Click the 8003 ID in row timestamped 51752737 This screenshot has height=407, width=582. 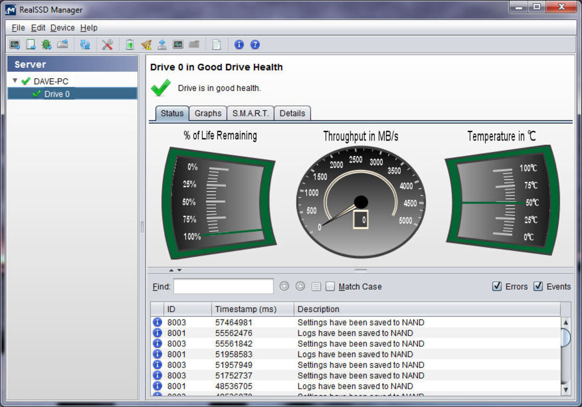tap(176, 376)
